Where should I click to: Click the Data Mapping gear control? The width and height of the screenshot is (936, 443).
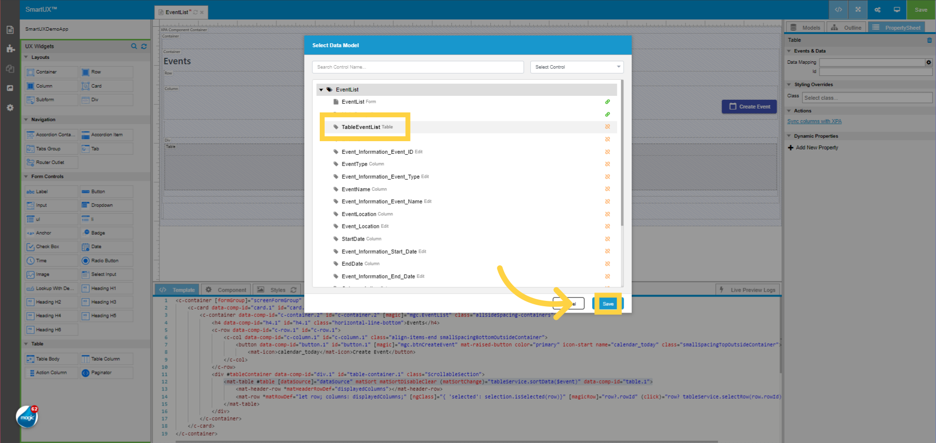point(929,62)
